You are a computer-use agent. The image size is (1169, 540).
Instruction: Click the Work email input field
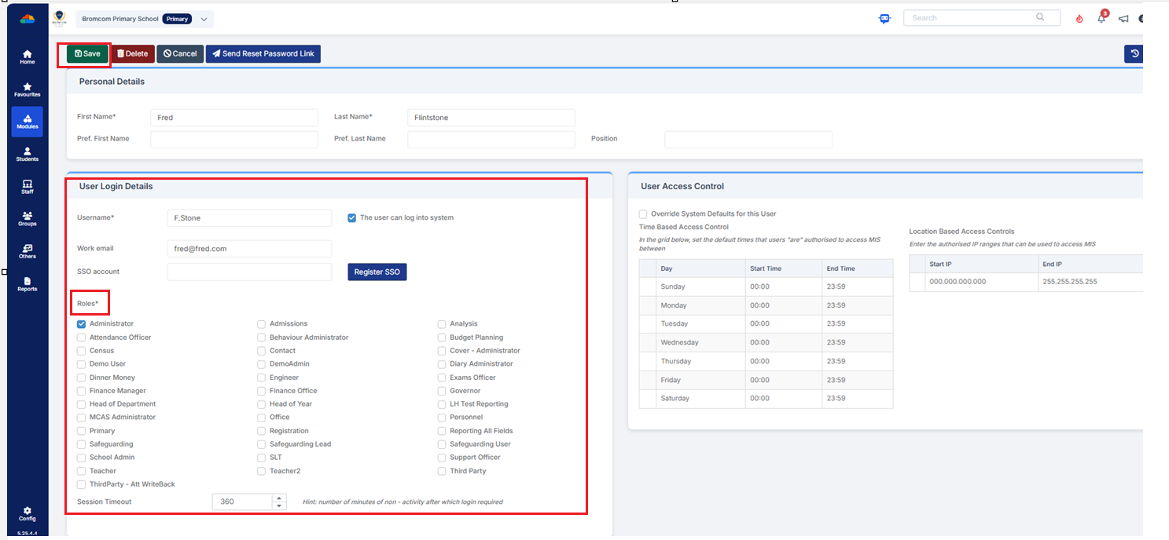249,249
